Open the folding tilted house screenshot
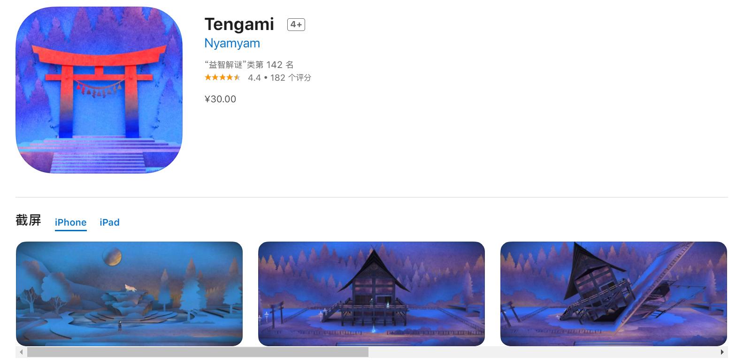This screenshot has width=736, height=364. (613, 294)
